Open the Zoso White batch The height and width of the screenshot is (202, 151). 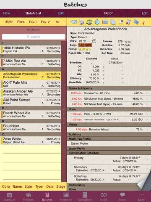pos(31,141)
